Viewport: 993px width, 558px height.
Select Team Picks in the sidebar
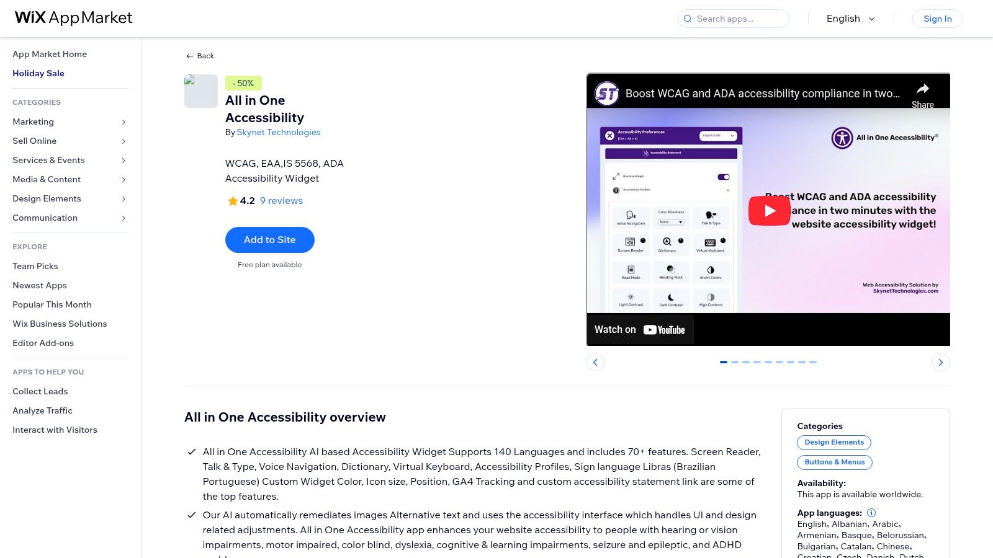coord(35,266)
